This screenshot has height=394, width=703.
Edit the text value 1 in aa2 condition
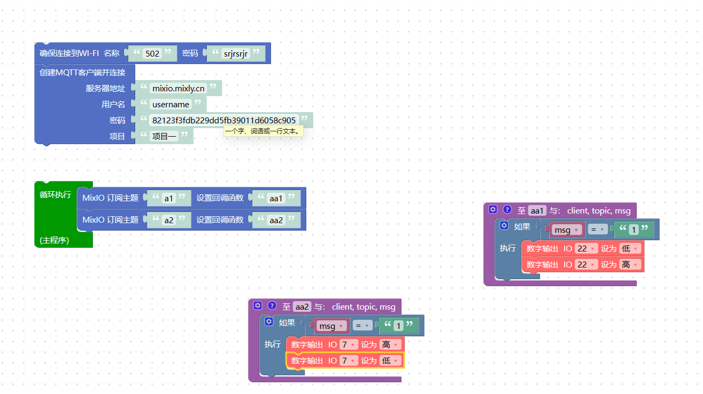398,326
